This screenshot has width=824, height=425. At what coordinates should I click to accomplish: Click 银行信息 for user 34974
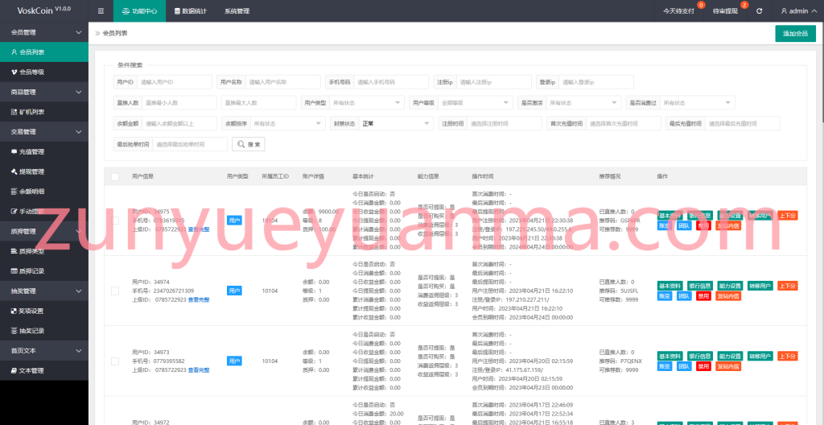[x=700, y=286]
